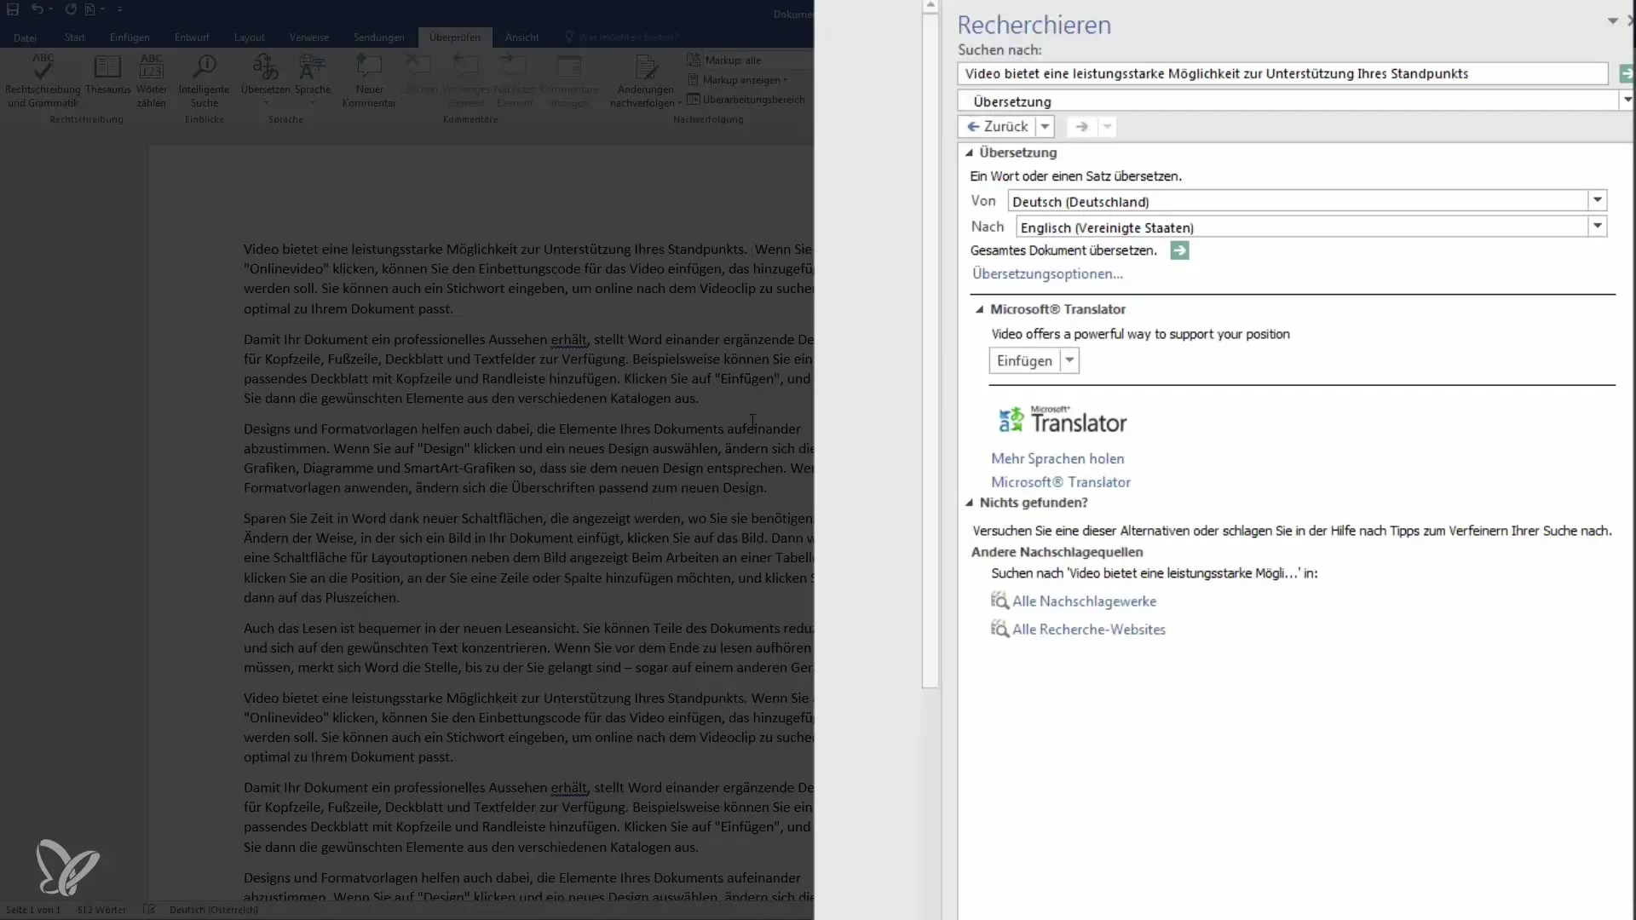Collapse the Microsoft Translator section
This screenshot has width=1636, height=920.
pyautogui.click(x=979, y=309)
